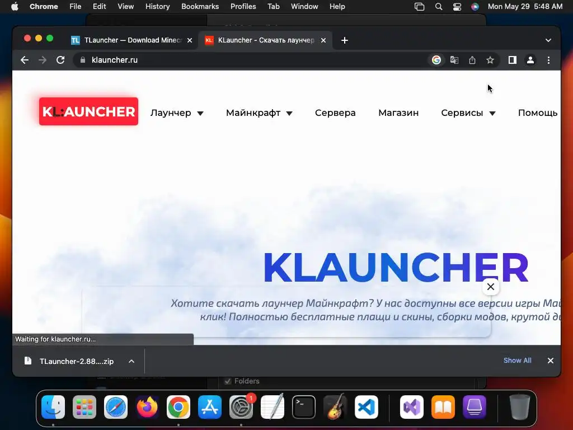This screenshot has height=430, width=573.
Task: Open Finder from the Dock
Action: click(53, 407)
